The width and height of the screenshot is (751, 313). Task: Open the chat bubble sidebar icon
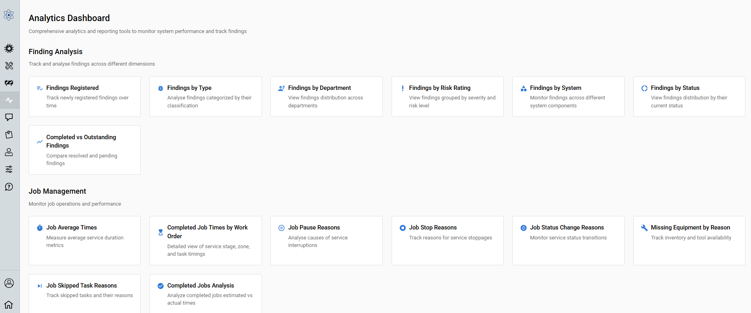pos(9,117)
